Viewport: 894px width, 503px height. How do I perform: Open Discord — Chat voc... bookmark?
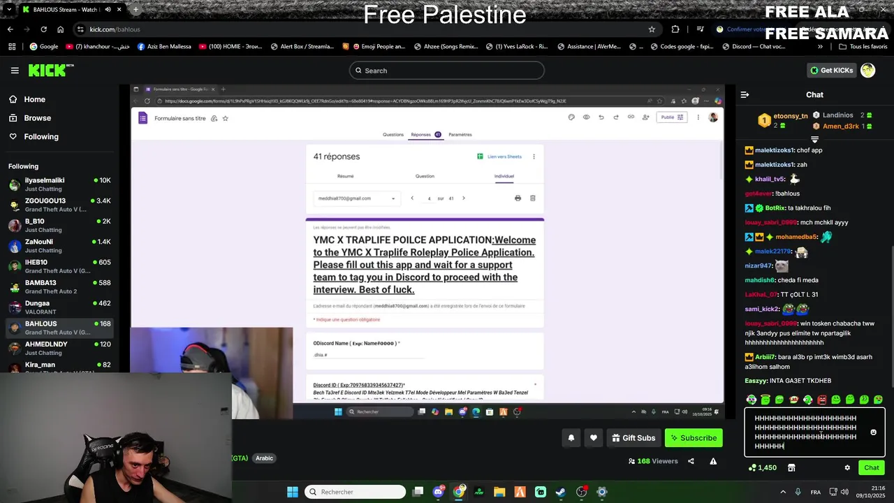pos(754,47)
